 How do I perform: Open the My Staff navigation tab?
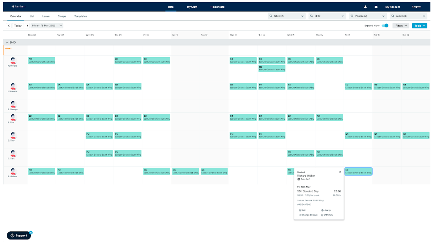[x=192, y=7]
